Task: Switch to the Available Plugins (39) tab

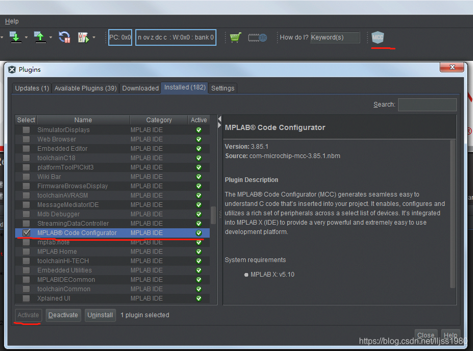Action: pos(85,88)
